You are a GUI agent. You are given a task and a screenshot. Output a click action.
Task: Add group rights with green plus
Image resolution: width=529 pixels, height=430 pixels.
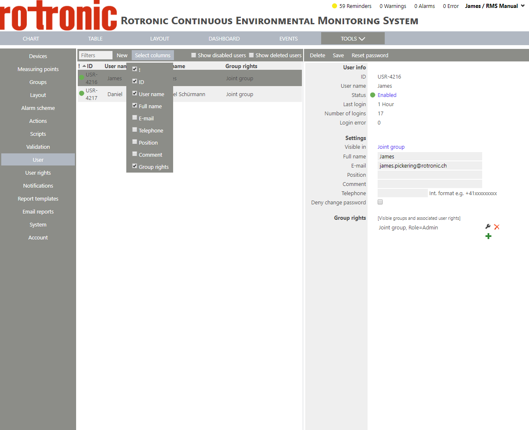(488, 236)
